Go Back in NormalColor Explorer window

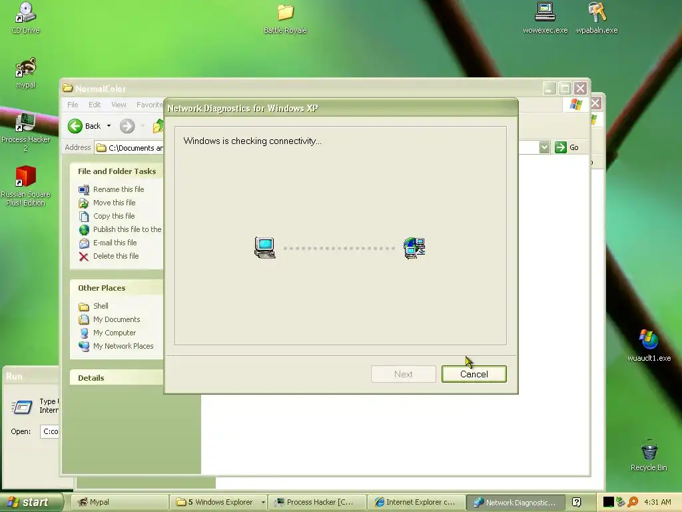(x=85, y=126)
